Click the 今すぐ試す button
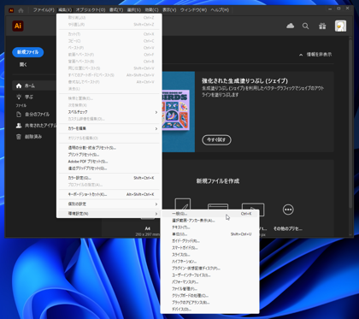 pos(216,140)
